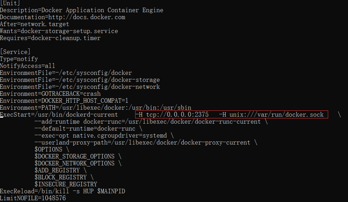Click the Type=notify line
The image size is (348, 202).
pyautogui.click(x=19, y=59)
